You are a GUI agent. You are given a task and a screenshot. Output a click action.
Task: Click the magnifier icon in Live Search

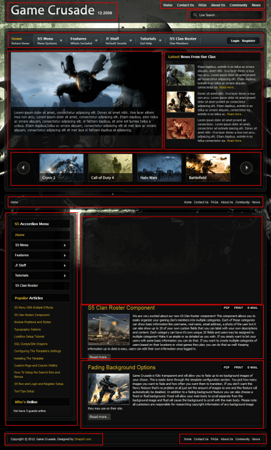click(195, 15)
